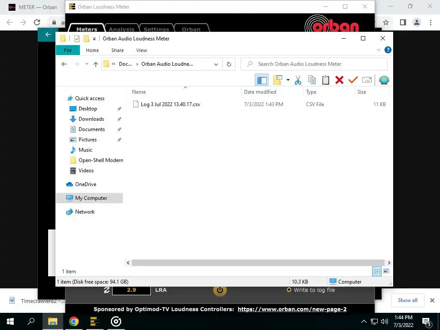Open the recent locations dropdown arrow
The width and height of the screenshot is (440, 330).
tap(87, 64)
